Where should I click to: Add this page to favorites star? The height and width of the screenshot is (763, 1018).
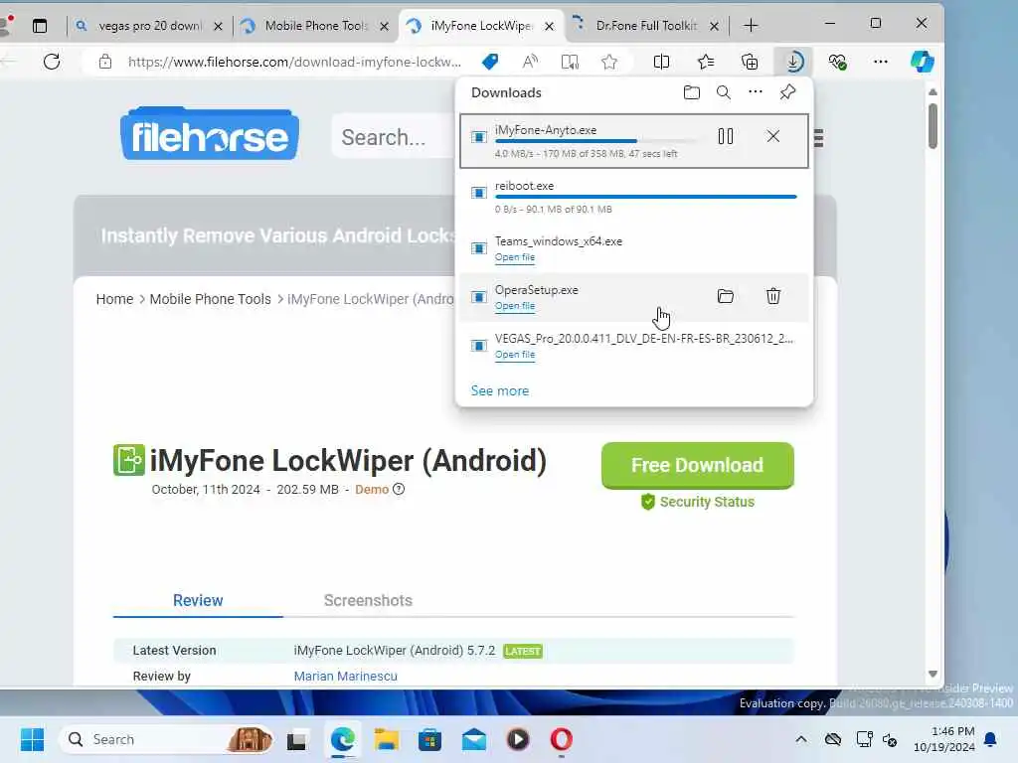(x=609, y=63)
